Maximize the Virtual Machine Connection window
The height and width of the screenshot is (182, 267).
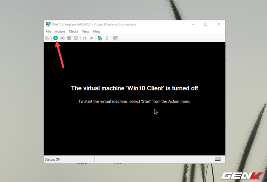click(206, 24)
